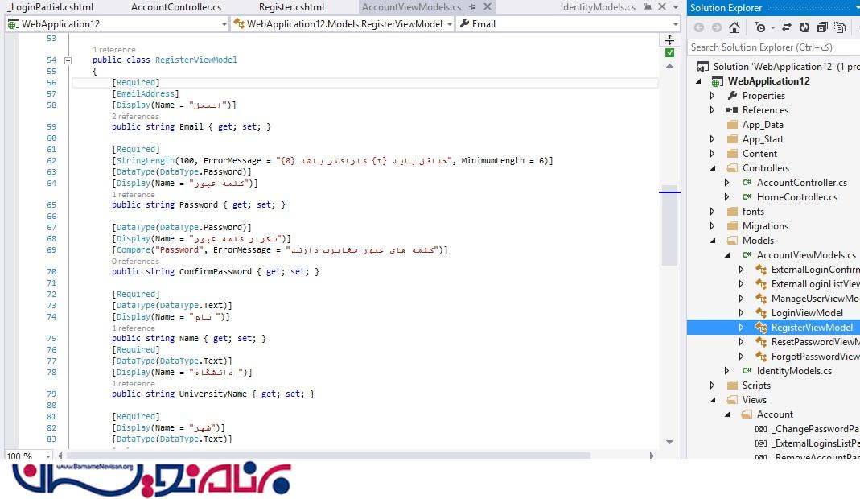Click the Collapse All icon
Viewport: 860px width, 499px height.
pos(822,27)
